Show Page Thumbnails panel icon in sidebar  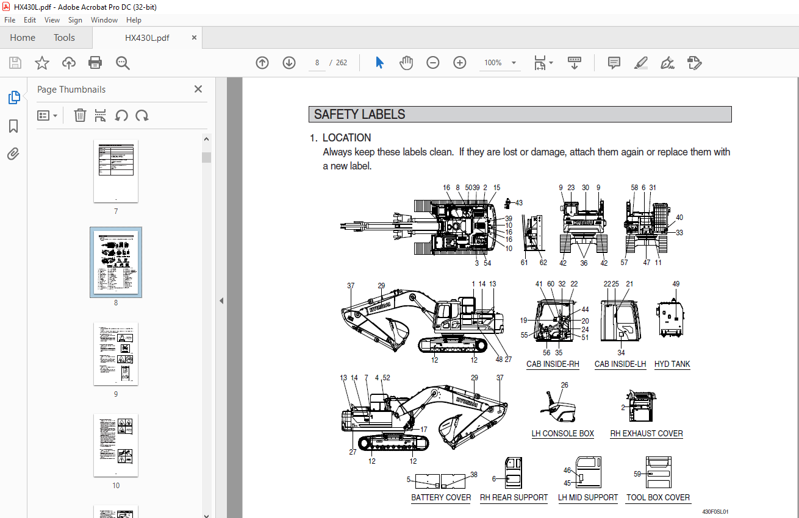(x=13, y=98)
